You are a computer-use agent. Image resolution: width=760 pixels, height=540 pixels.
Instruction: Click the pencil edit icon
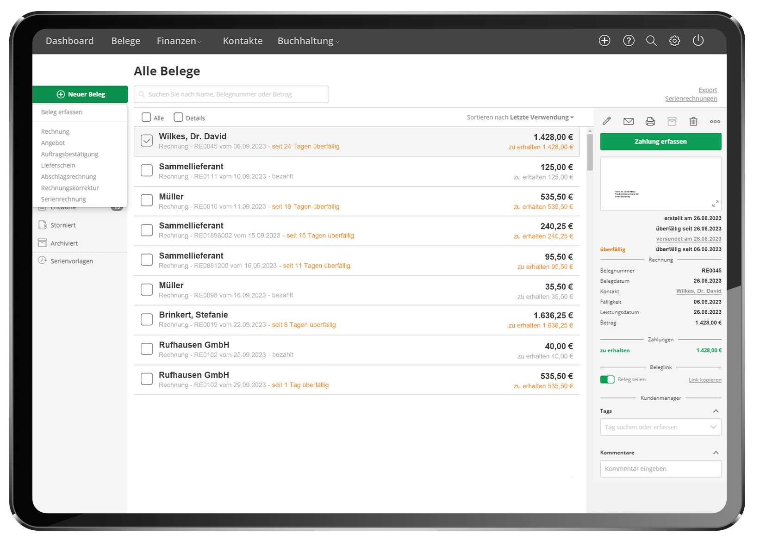[x=607, y=121]
